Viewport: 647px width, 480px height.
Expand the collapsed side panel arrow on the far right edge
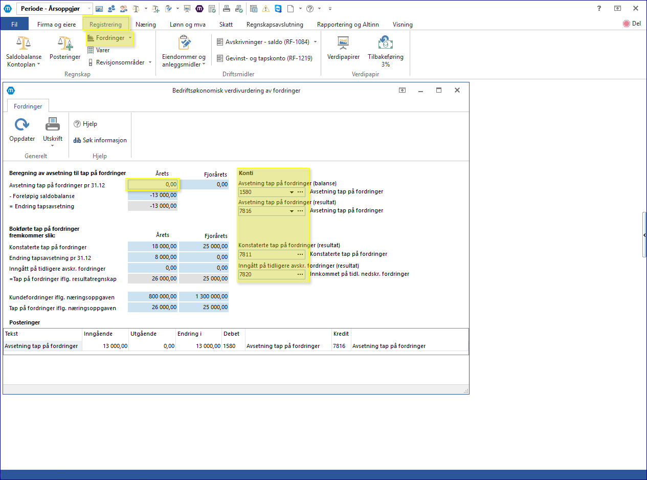point(644,234)
